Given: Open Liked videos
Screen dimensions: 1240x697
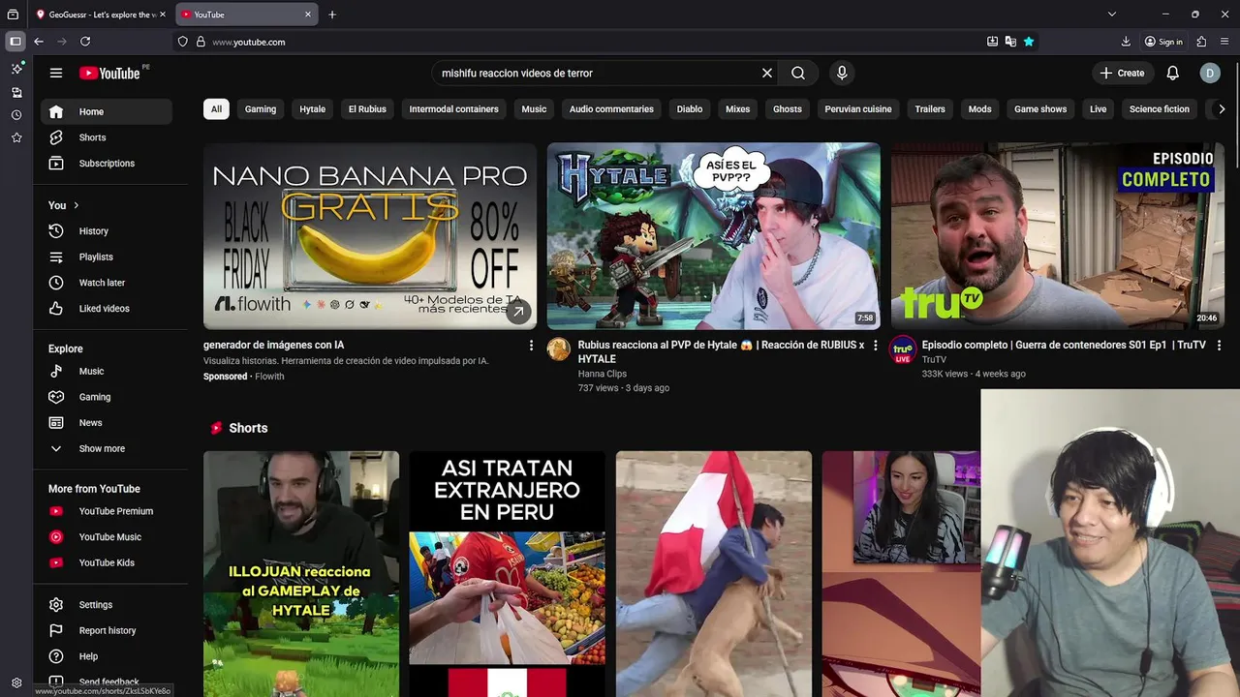Looking at the screenshot, I should (107, 309).
